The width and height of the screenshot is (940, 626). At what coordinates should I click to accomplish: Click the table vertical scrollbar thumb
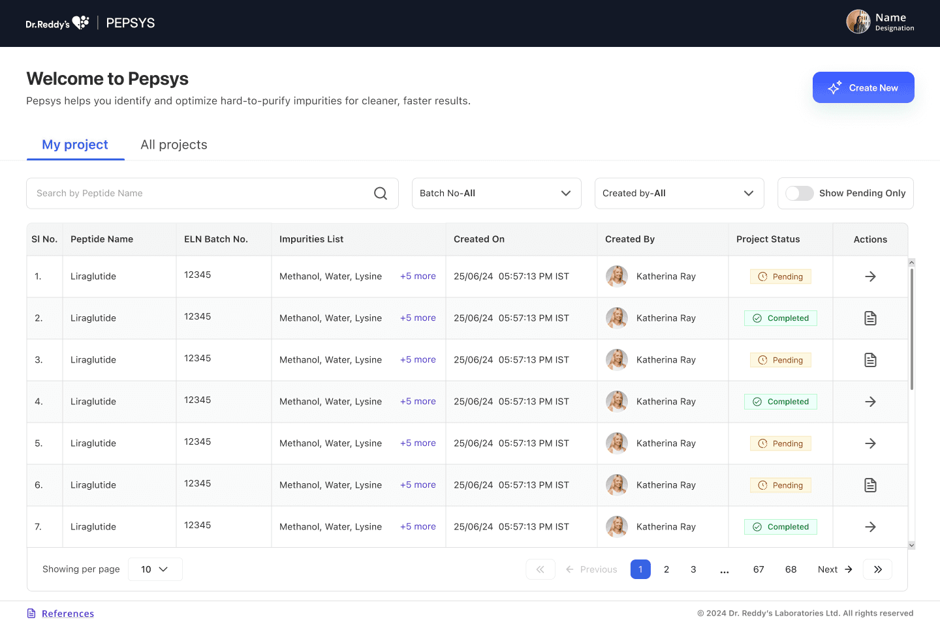point(911,329)
